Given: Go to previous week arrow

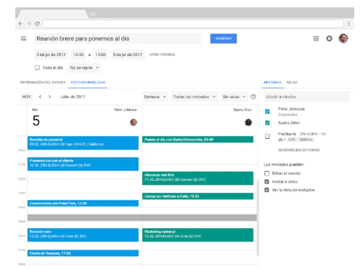Looking at the screenshot, I should point(40,96).
